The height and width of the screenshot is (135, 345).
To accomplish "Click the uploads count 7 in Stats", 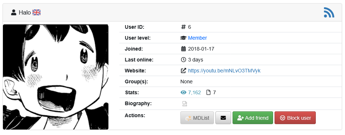I will [x=214, y=92].
